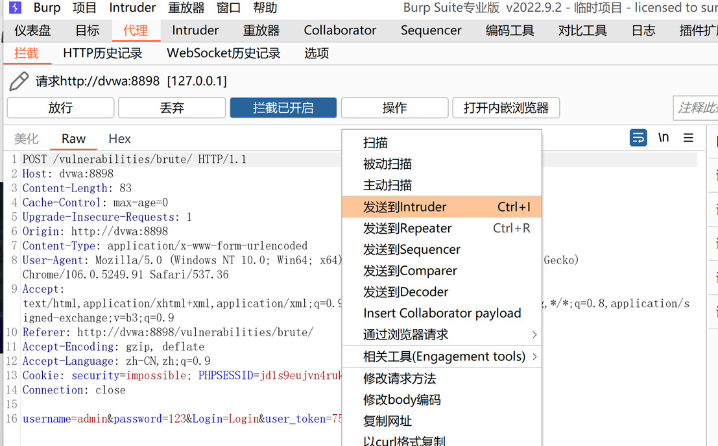
Task: Click the 放行 forward button
Action: pyautogui.click(x=60, y=108)
